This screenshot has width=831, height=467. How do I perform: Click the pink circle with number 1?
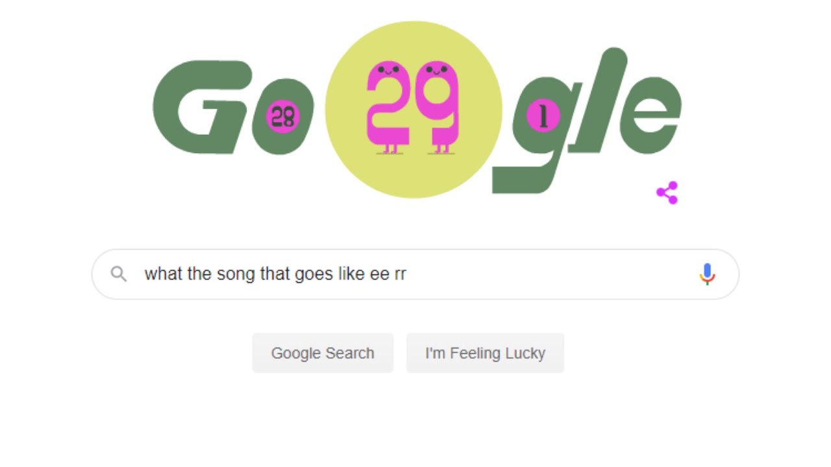(x=543, y=117)
